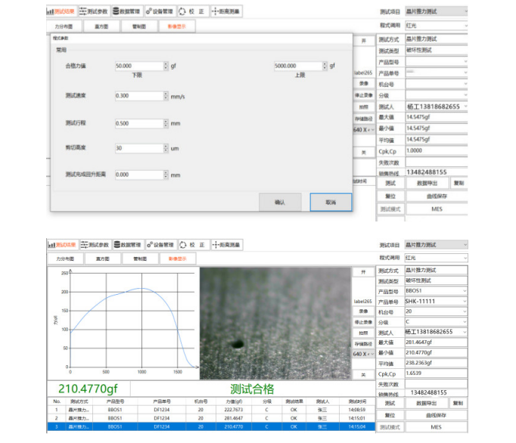
Task: Open the 机台号 dropdown showing 20
Action: coord(464,311)
